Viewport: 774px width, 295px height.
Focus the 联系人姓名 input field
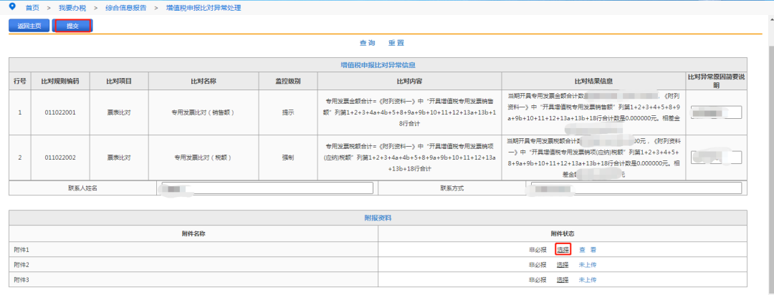pyautogui.click(x=267, y=188)
